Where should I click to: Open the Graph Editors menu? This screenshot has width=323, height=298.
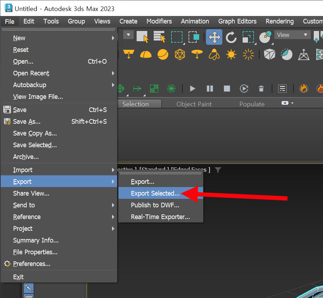237,21
